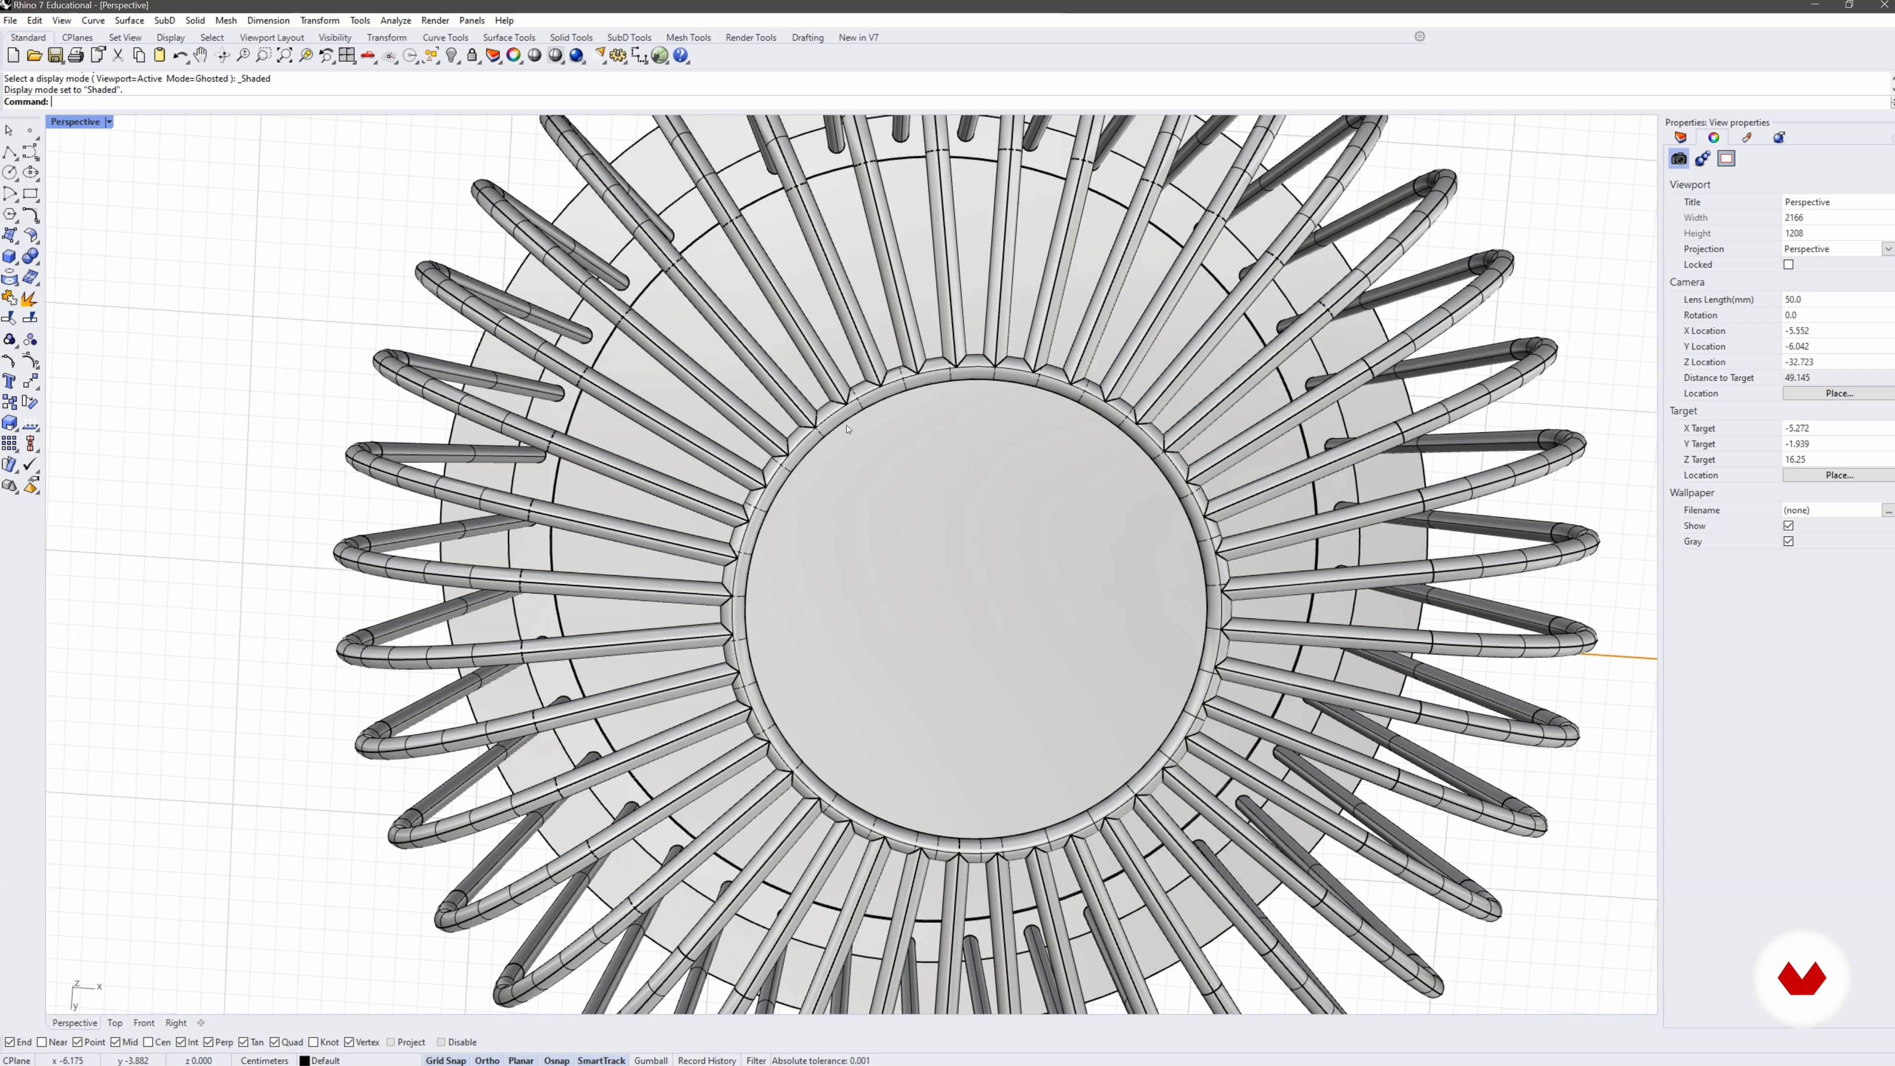Toggle SmartTrack in status bar

601,1061
